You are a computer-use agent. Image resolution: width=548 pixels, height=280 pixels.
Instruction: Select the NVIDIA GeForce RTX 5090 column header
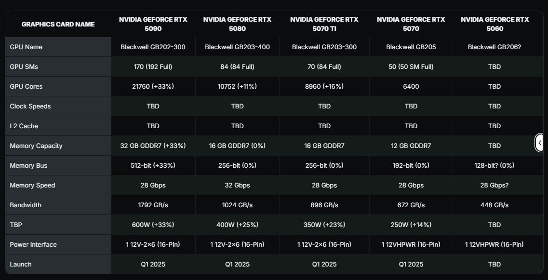click(x=153, y=24)
